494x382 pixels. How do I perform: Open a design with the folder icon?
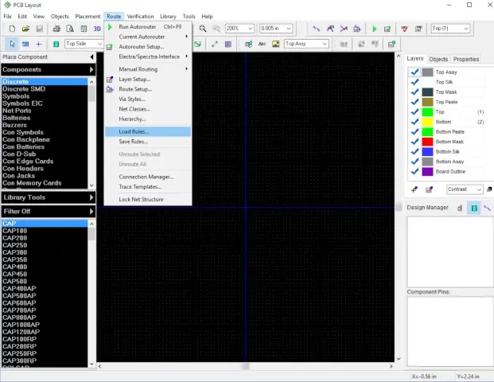[x=26, y=29]
